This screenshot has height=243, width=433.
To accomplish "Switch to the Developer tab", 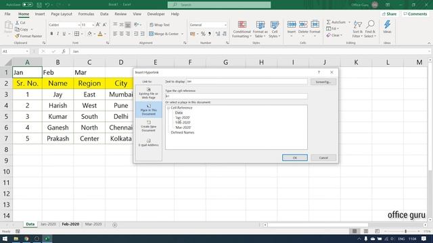I will (156, 13).
